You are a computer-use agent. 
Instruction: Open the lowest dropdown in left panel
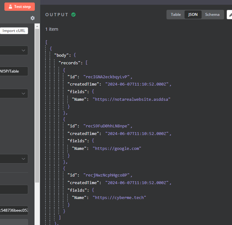[14, 159]
